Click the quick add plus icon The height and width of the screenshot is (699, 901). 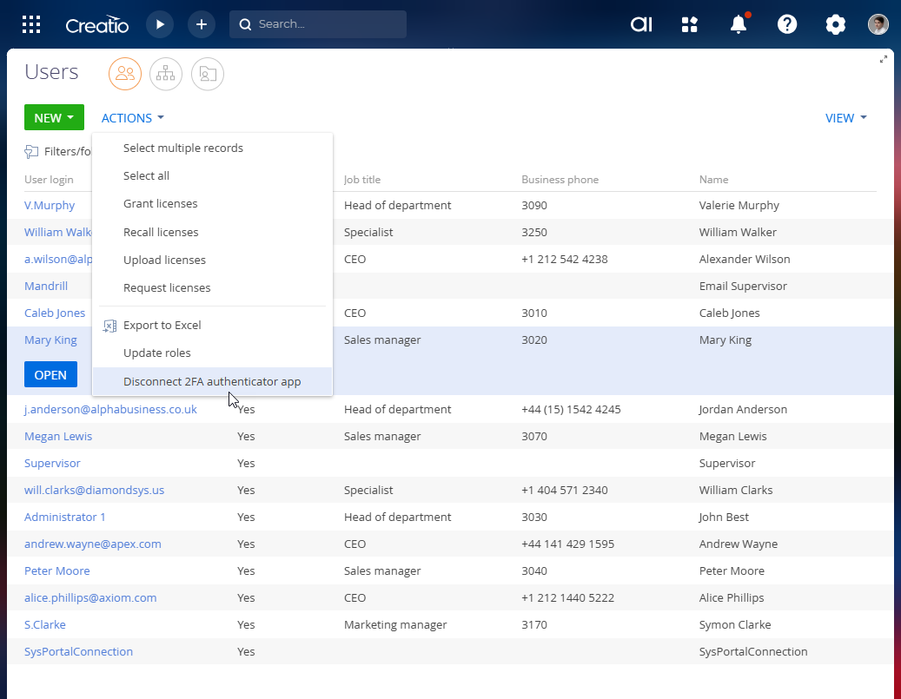pos(202,24)
